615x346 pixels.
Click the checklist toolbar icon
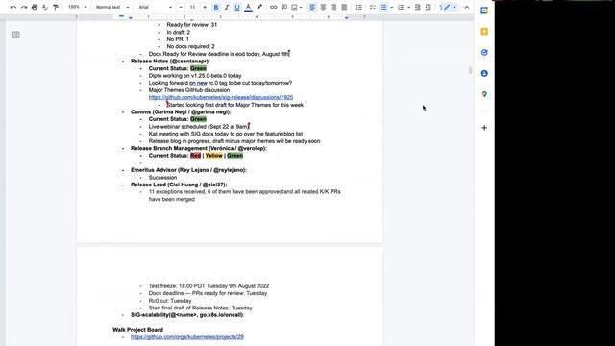pos(373,7)
